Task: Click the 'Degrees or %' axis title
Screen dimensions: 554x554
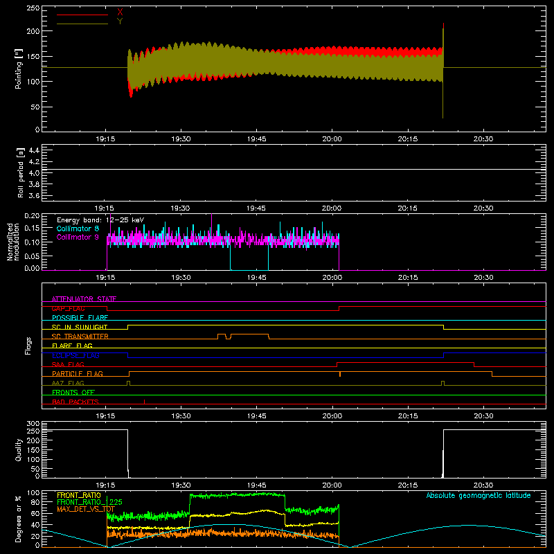Action: pyautogui.click(x=19, y=519)
